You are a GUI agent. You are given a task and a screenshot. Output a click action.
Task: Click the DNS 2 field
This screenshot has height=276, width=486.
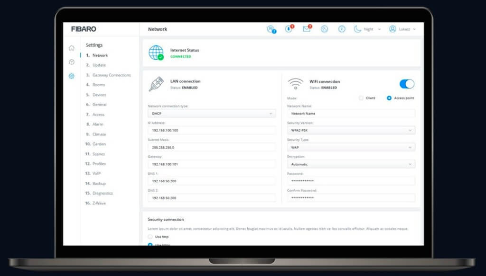[212, 198]
